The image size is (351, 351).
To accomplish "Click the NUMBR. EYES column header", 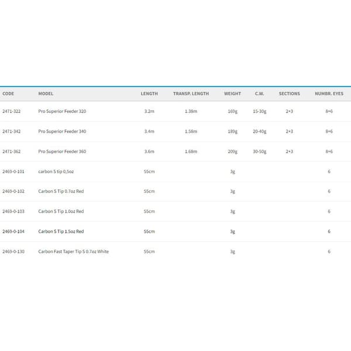I will pyautogui.click(x=329, y=94).
